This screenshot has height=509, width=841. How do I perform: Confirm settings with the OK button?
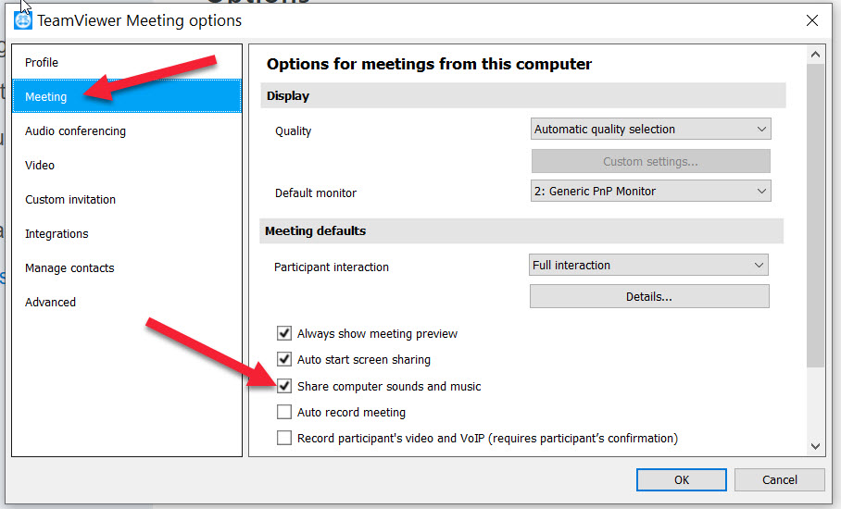(x=681, y=479)
